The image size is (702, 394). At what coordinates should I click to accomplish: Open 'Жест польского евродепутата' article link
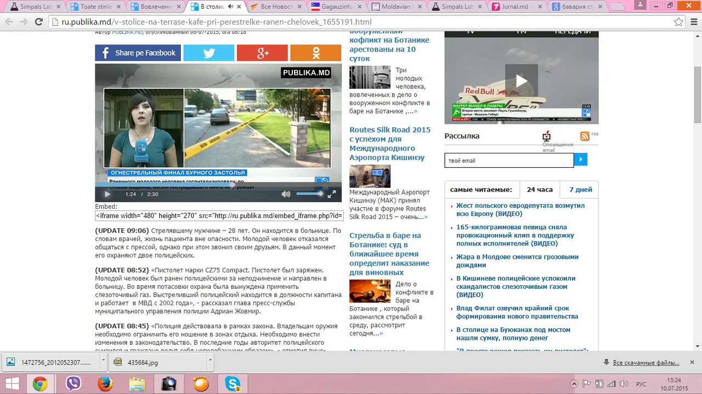click(x=520, y=209)
